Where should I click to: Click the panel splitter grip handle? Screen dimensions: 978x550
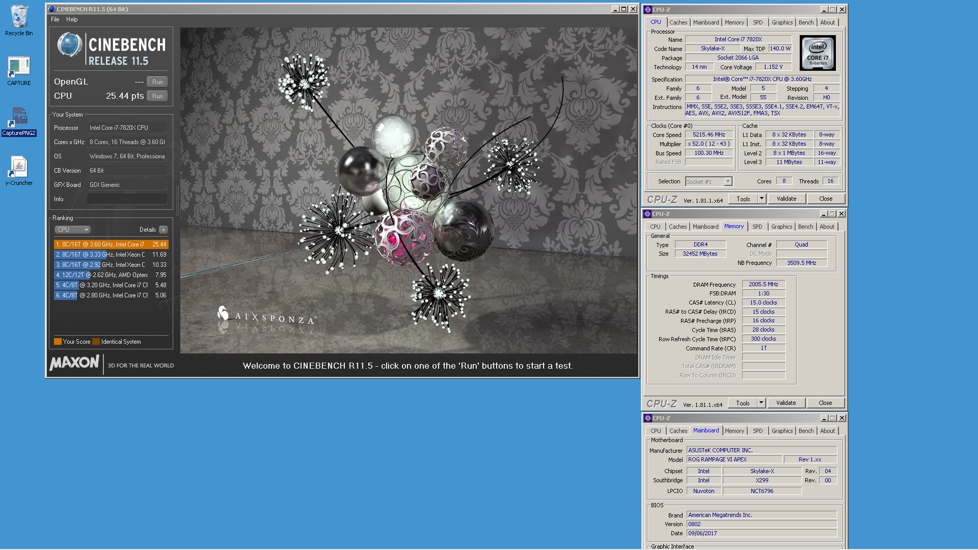tap(177, 200)
